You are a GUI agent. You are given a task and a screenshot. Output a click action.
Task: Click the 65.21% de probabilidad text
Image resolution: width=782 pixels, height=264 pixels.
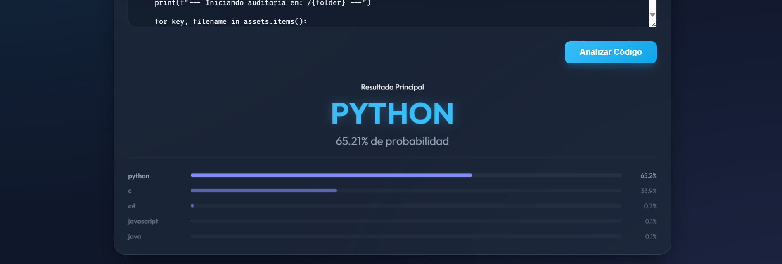[x=392, y=141]
